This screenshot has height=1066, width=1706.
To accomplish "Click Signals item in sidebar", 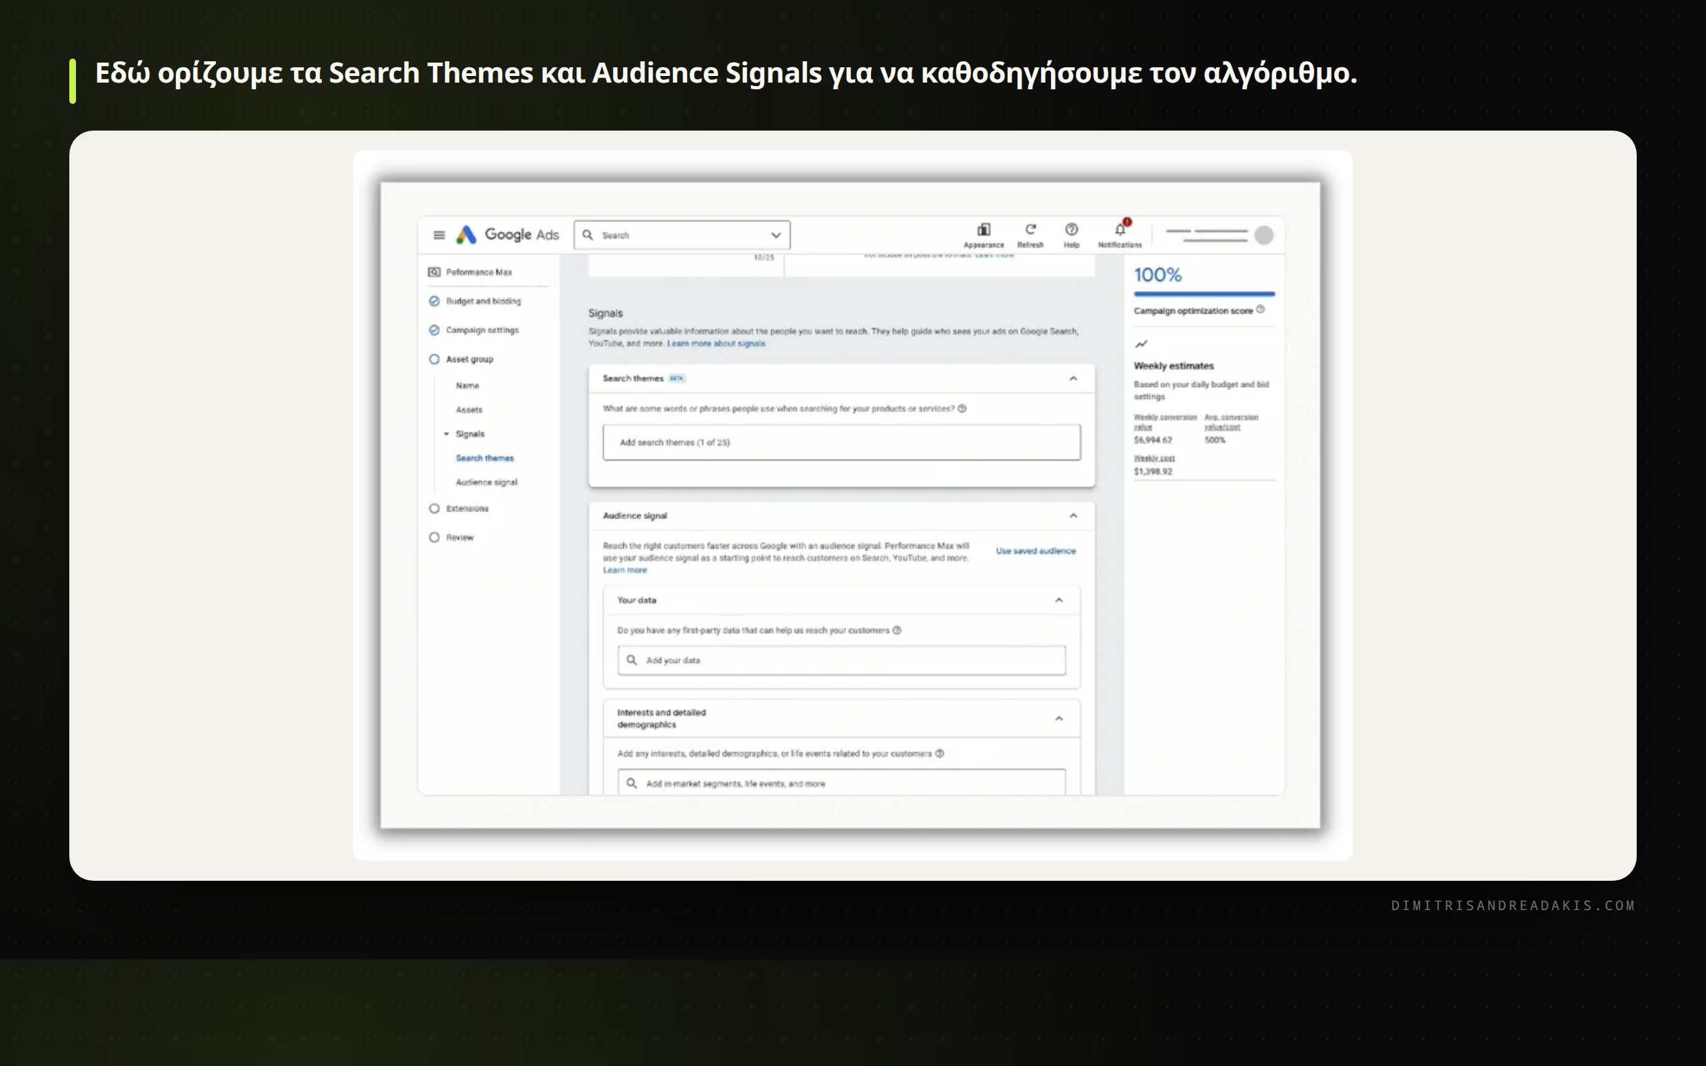I will pyautogui.click(x=470, y=434).
